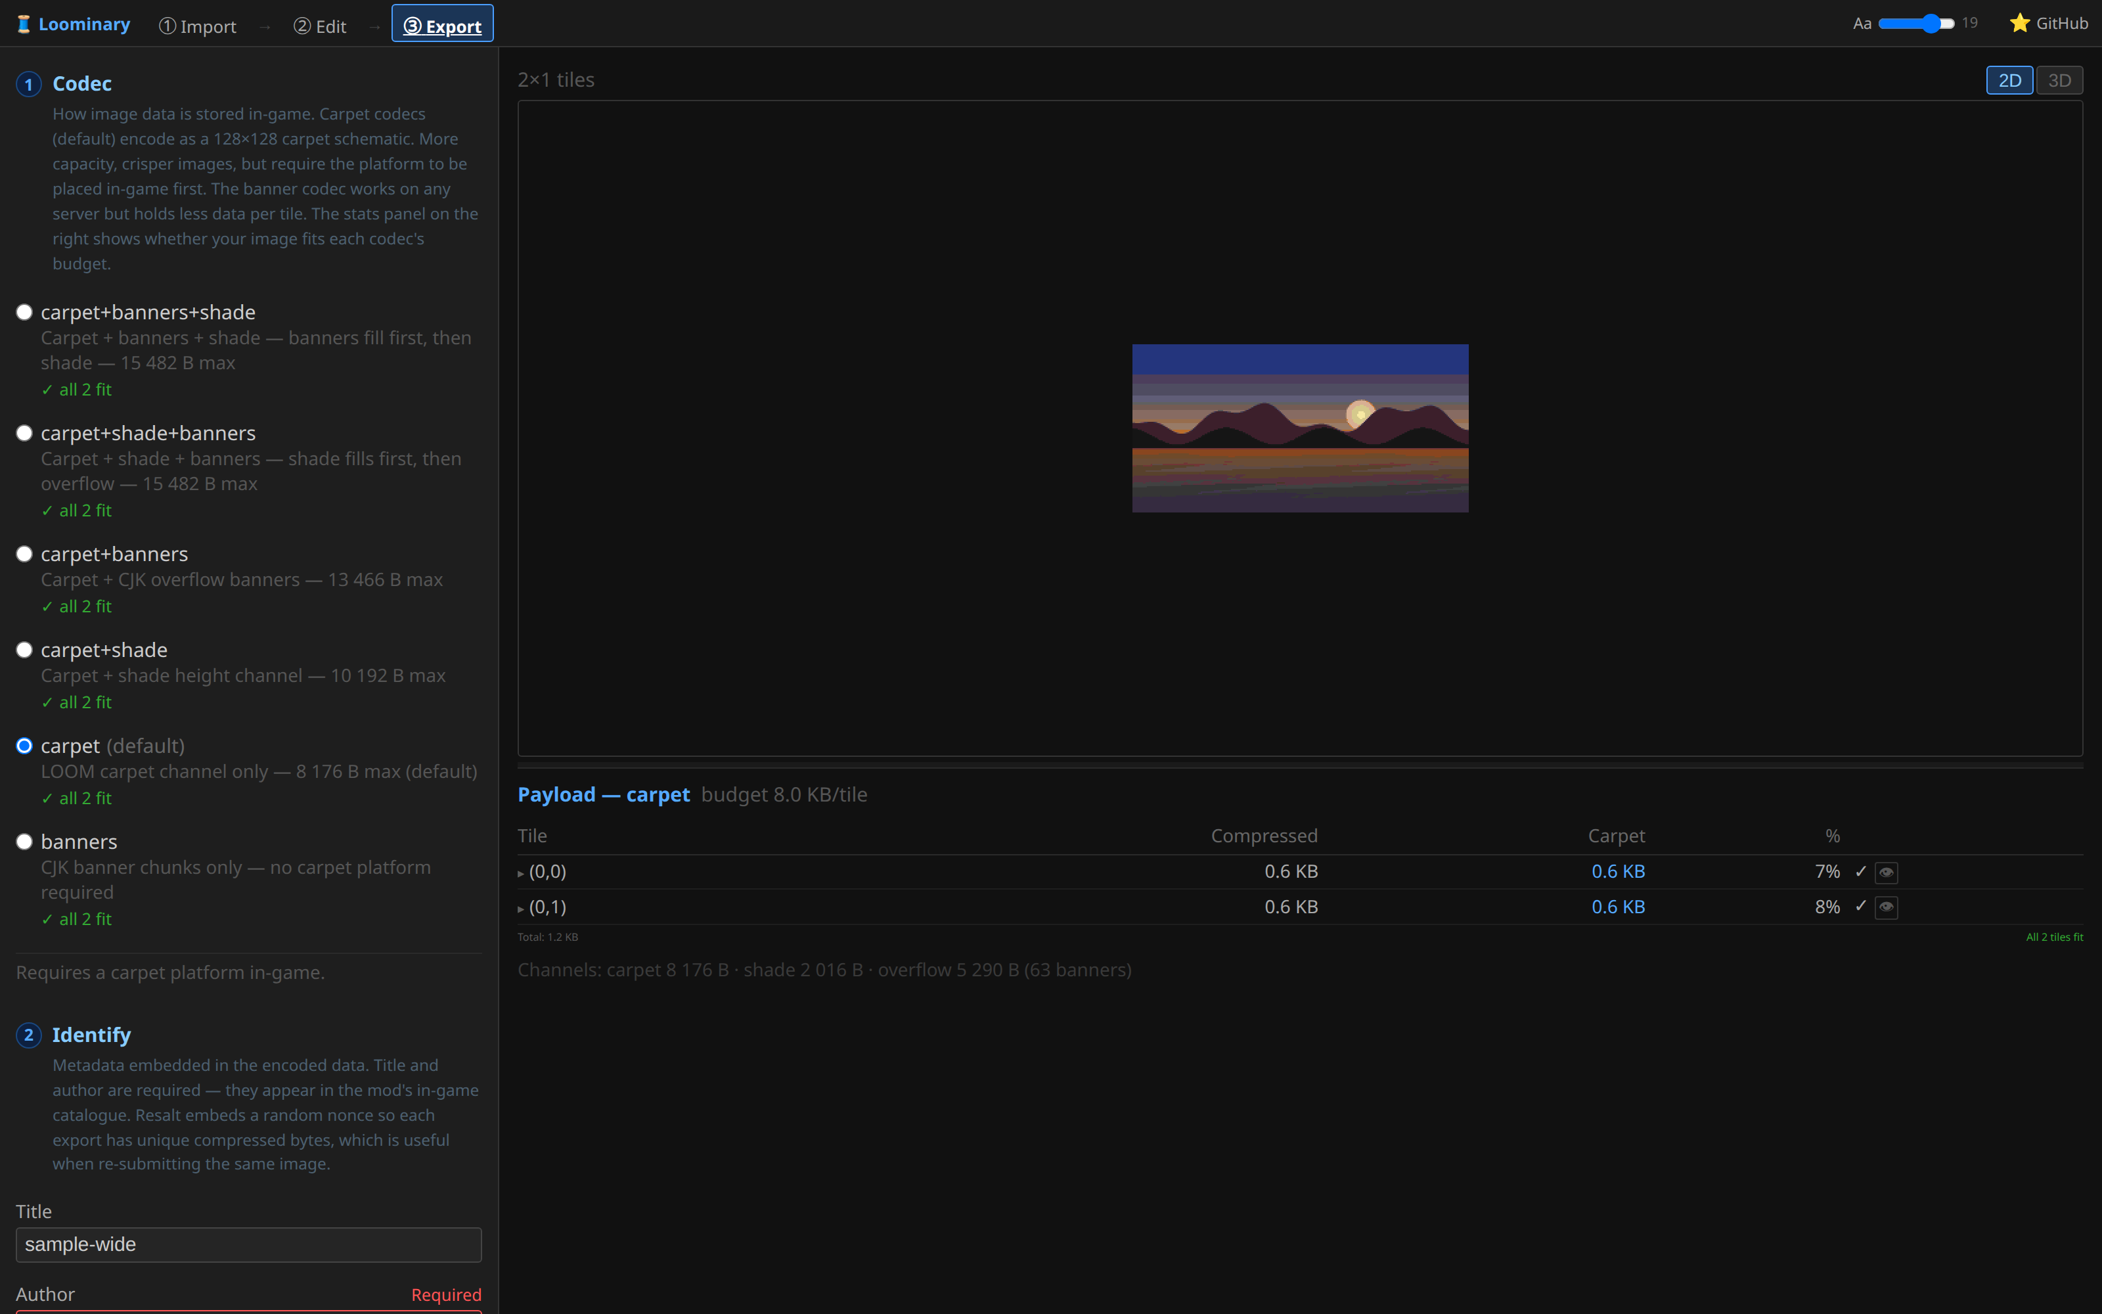The image size is (2102, 1314).
Task: Click the red 'Required' author label
Action: click(445, 1295)
